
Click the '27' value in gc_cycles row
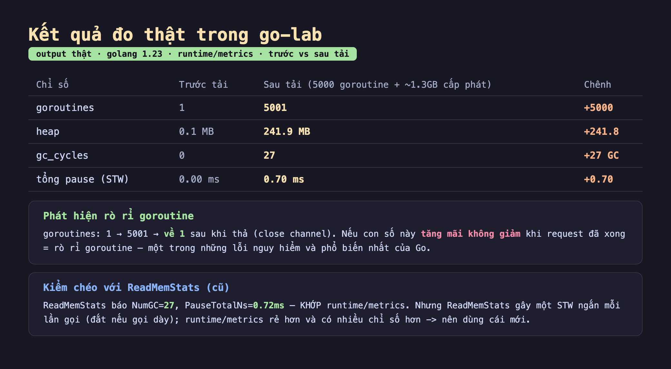[269, 155]
